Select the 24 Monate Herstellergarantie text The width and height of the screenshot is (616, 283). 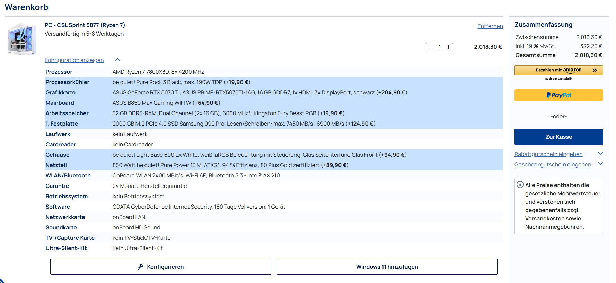click(x=150, y=186)
